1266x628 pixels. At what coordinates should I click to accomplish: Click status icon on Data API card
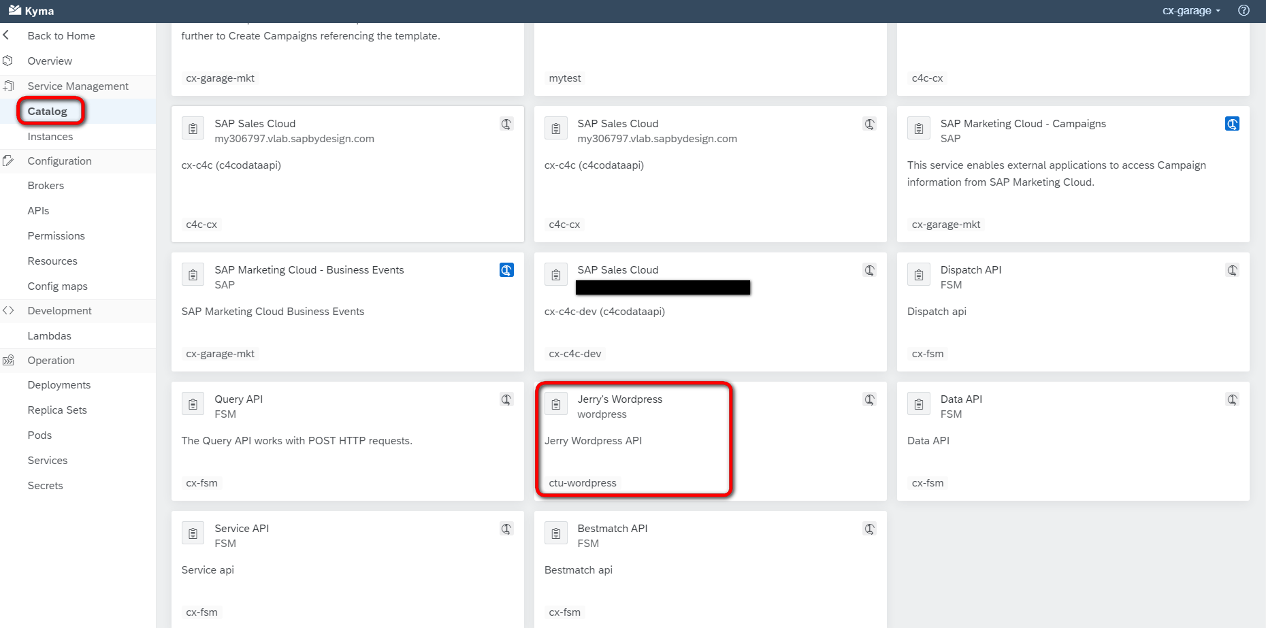click(x=1232, y=399)
